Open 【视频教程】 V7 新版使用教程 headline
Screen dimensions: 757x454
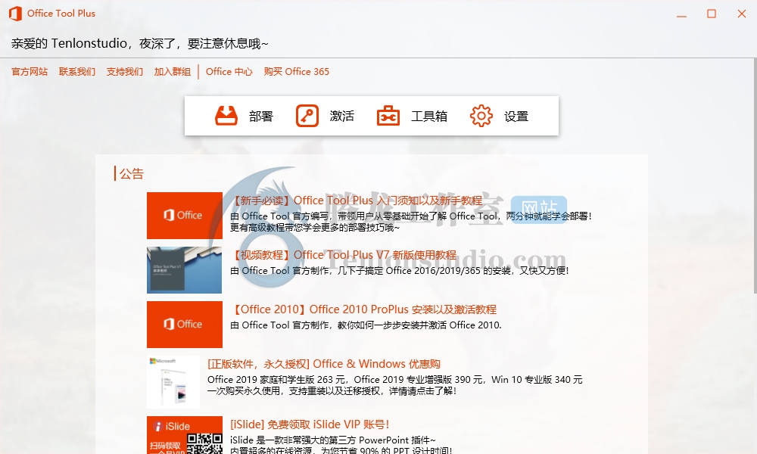pyautogui.click(x=343, y=255)
